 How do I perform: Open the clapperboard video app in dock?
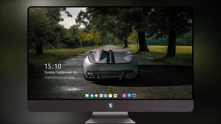[x=105, y=95]
